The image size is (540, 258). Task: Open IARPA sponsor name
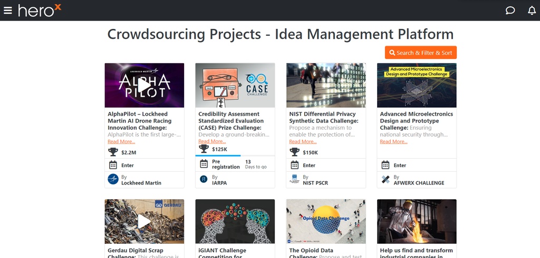219,183
